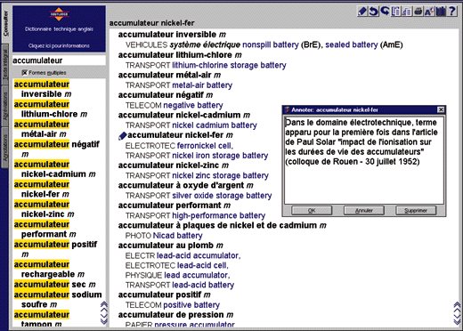Click inside the annotation text area

click(364, 160)
